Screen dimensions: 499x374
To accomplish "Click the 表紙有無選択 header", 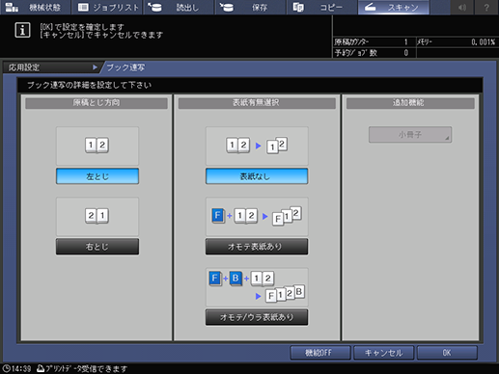I will (x=257, y=103).
